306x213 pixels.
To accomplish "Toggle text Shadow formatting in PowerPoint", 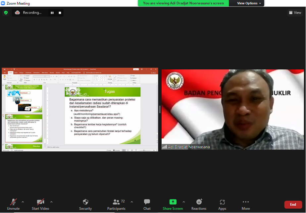I will tap(42, 80).
